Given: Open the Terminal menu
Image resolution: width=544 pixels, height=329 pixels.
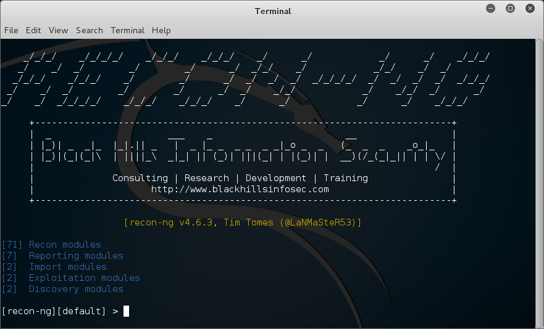Looking at the screenshot, I should 128,30.
